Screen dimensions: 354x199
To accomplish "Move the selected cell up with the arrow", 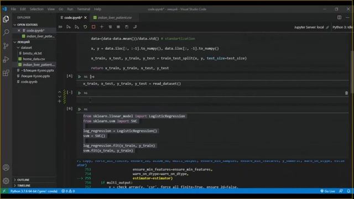I will (60, 92).
